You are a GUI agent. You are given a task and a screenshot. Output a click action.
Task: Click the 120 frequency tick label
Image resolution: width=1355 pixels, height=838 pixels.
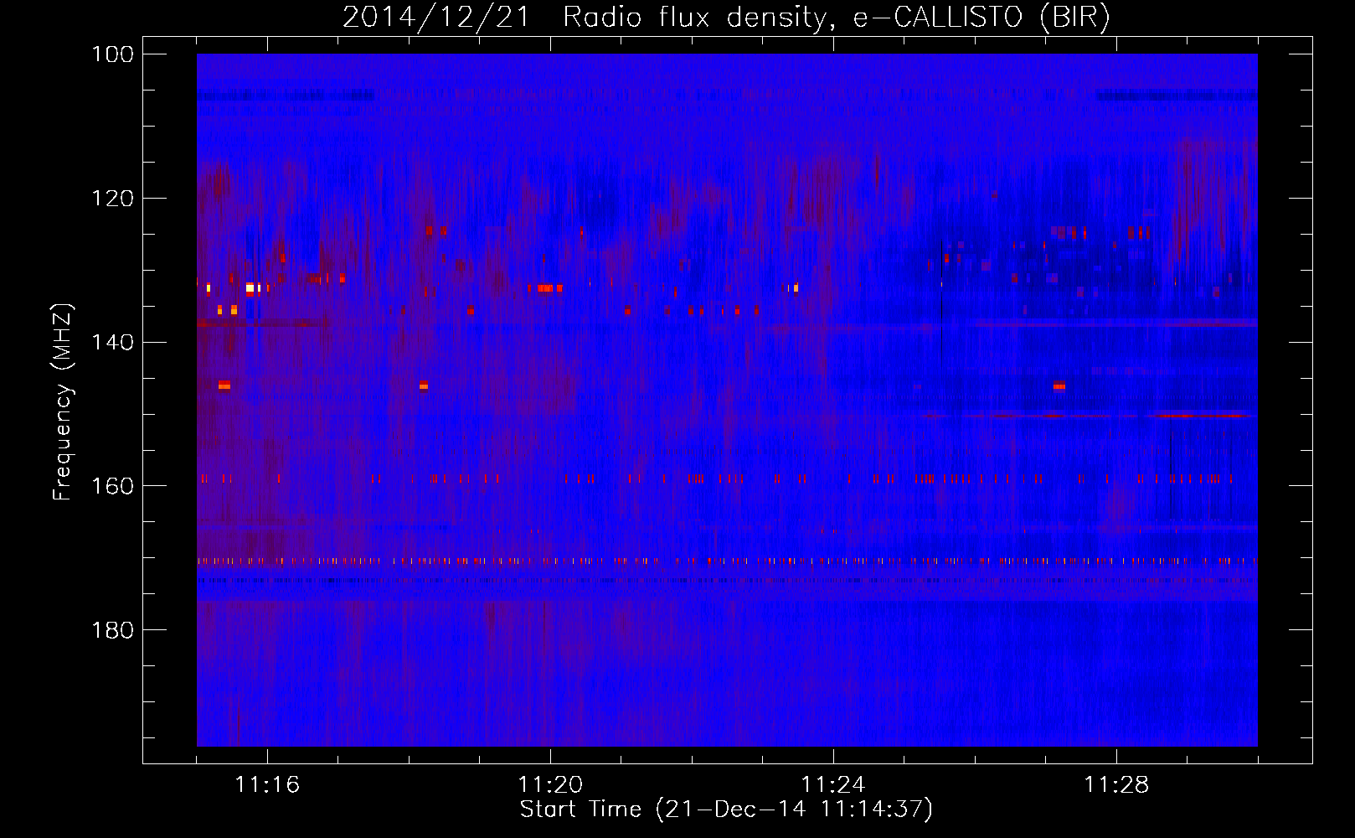click(x=112, y=199)
